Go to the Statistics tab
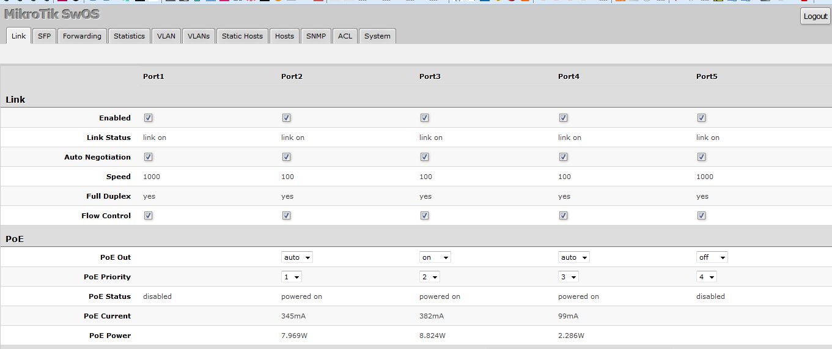Image resolution: width=832 pixels, height=349 pixels. [x=129, y=36]
